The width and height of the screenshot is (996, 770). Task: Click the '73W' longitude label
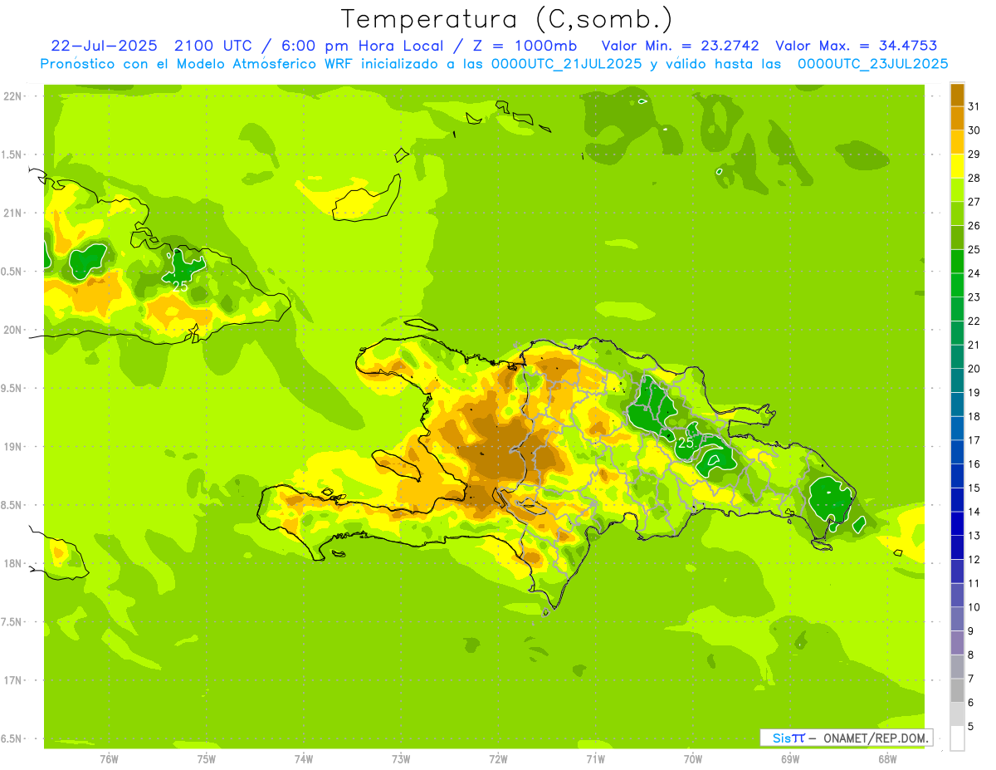(x=401, y=759)
